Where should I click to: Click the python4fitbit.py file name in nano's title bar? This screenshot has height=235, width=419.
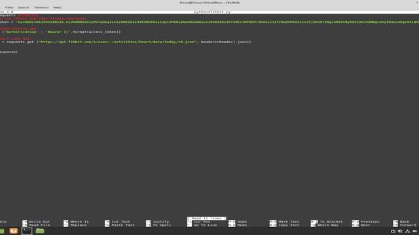[212, 12]
